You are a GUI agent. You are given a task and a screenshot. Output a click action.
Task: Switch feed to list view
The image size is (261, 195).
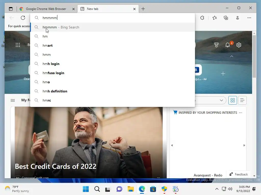click(242, 100)
